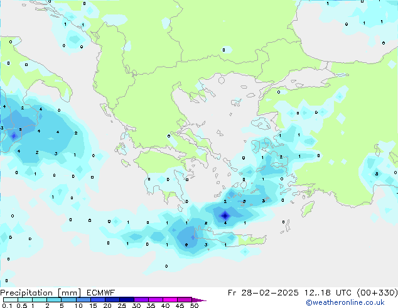Click the 40–45 mm magenta legend swatch
The image size is (398, 308).
coord(170,300)
